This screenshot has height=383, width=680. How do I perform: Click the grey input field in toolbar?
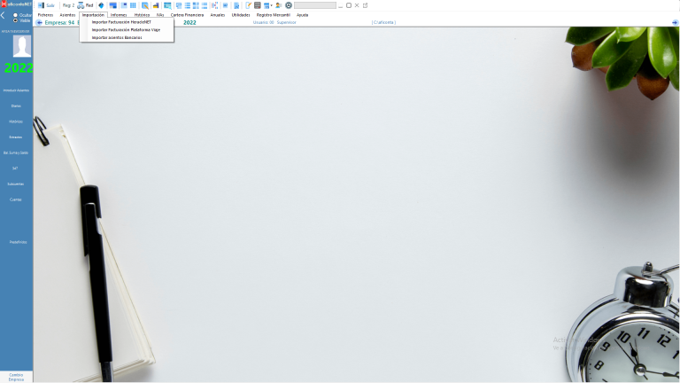click(x=315, y=5)
